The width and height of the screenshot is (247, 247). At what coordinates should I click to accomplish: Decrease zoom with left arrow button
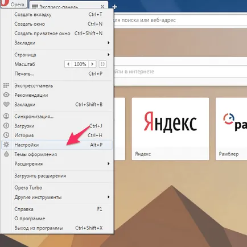[x=68, y=64]
